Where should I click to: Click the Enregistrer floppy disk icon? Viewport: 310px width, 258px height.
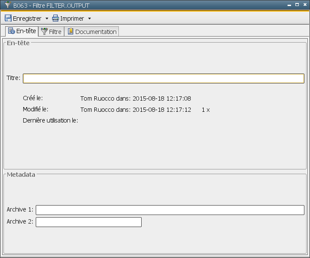point(8,18)
